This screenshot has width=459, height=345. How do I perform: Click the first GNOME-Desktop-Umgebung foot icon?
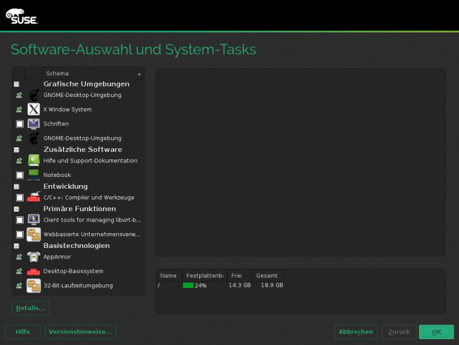pos(33,95)
